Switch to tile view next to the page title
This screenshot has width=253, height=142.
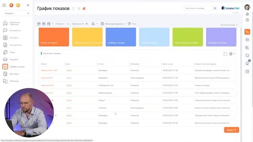point(74,9)
